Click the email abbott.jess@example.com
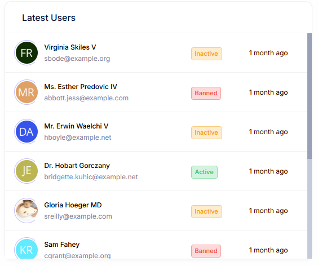 [86, 98]
